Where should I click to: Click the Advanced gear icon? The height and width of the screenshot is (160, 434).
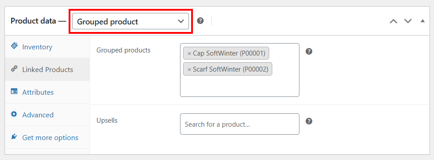pyautogui.click(x=14, y=114)
